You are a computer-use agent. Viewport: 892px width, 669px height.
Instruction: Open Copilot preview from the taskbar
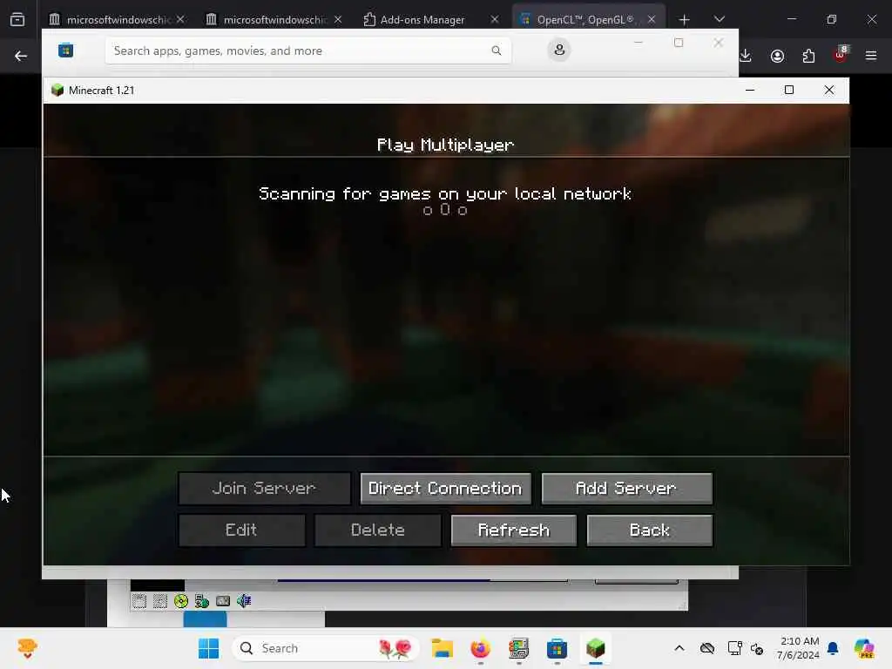[x=864, y=648]
